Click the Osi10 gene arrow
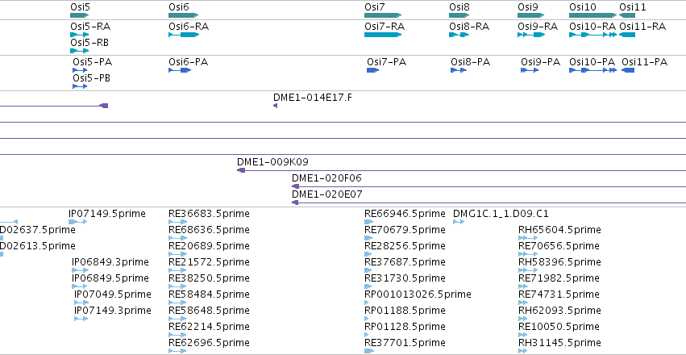The height and width of the screenshot is (355, 686). 592,15
